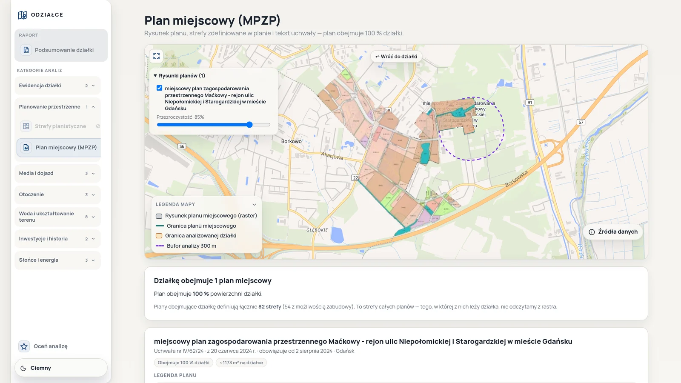Image resolution: width=681 pixels, height=383 pixels.
Task: Click the Plan miejscowy (MPZP) file icon
Action: [26, 148]
